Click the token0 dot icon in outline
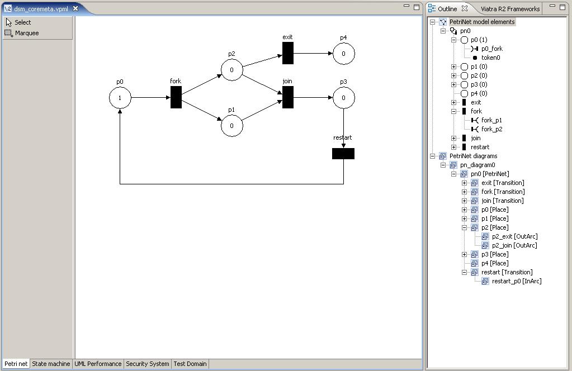The height and width of the screenshot is (371, 572). point(475,58)
